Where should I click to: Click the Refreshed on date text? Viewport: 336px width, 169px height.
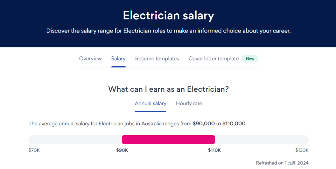point(282,163)
